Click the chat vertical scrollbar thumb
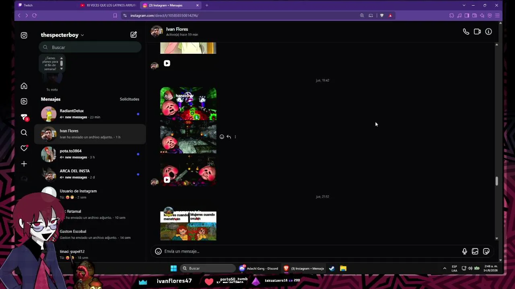515x289 pixels. tap(497, 181)
